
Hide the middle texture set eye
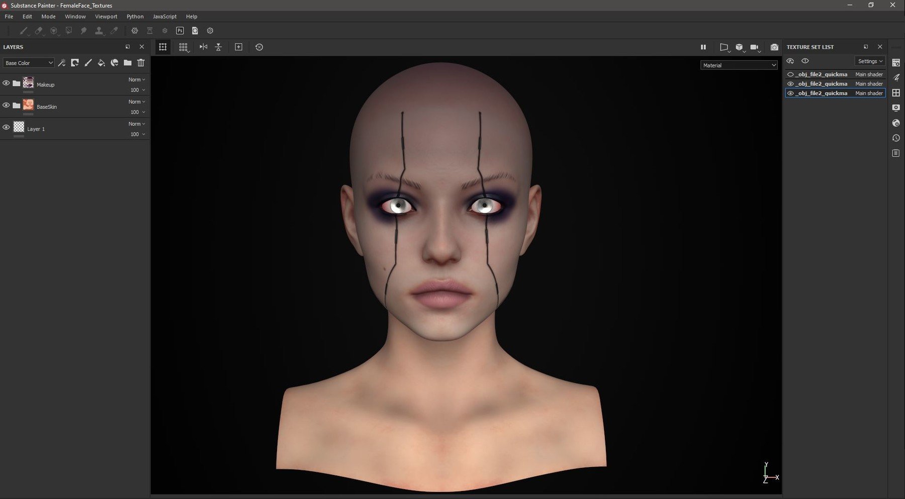(x=790, y=84)
